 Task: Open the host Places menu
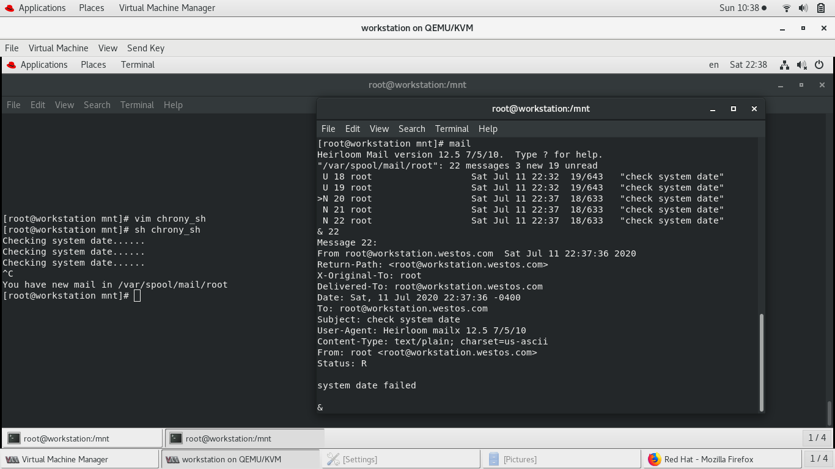click(x=92, y=8)
